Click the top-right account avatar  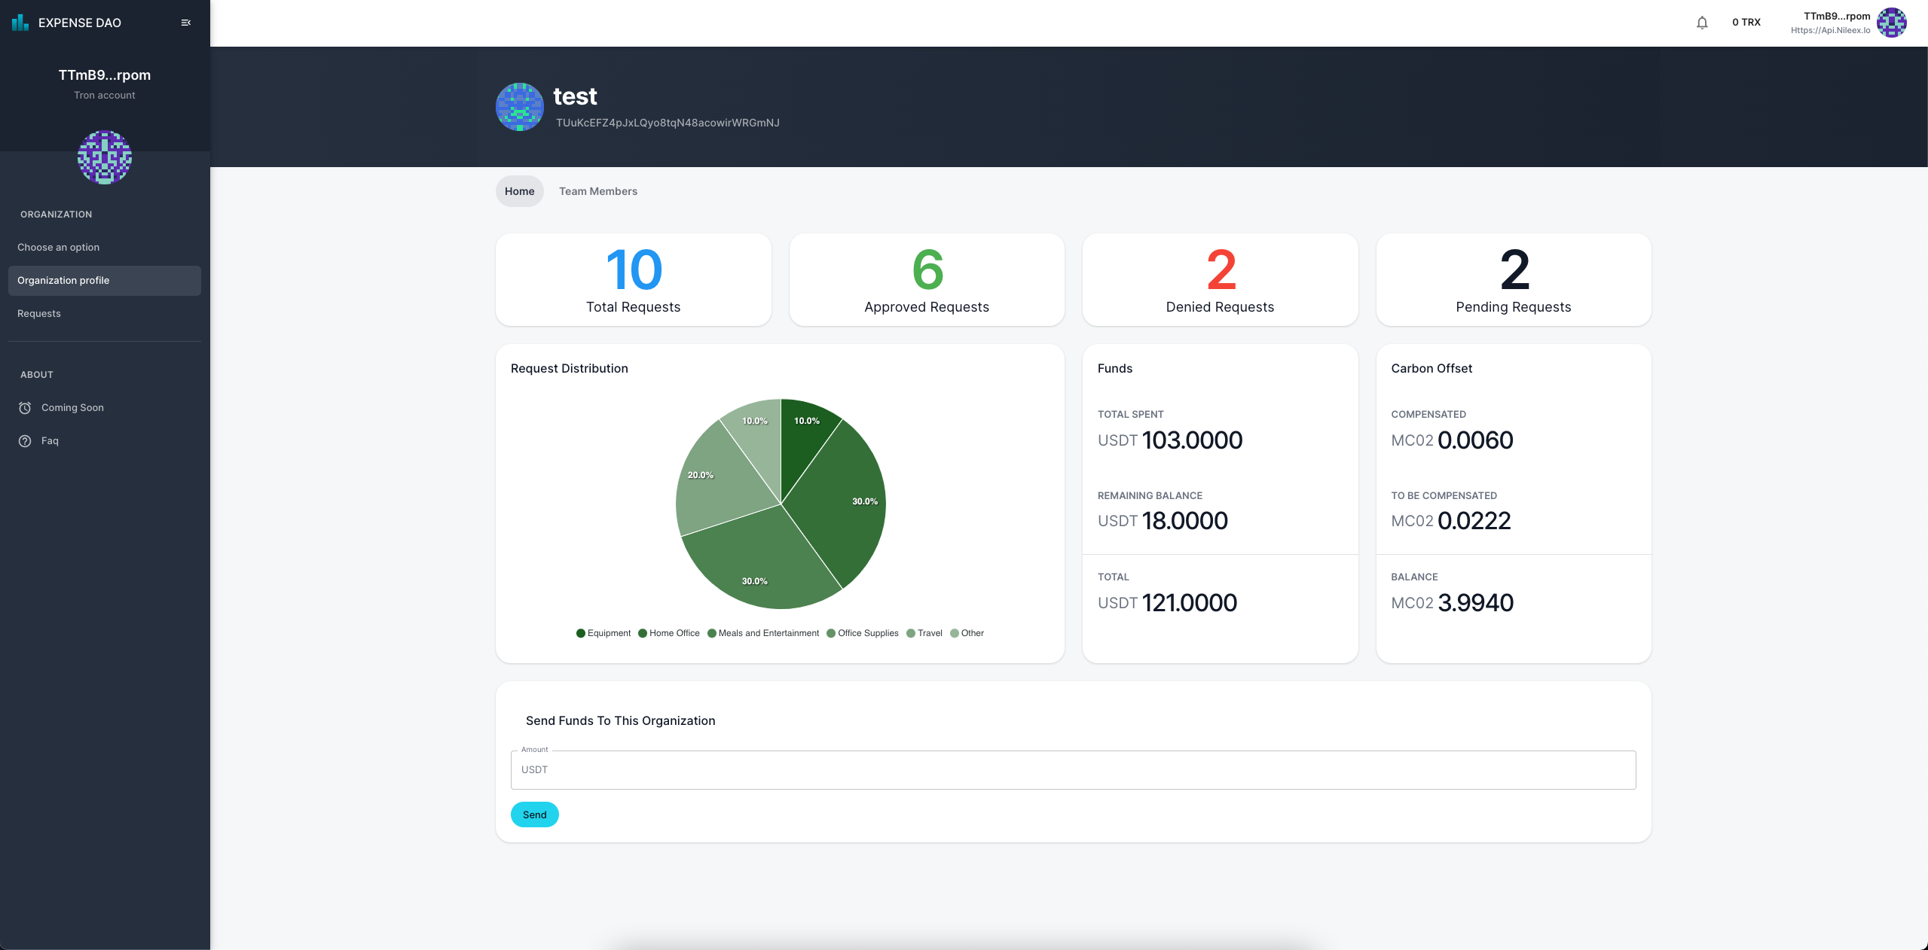1891,23
